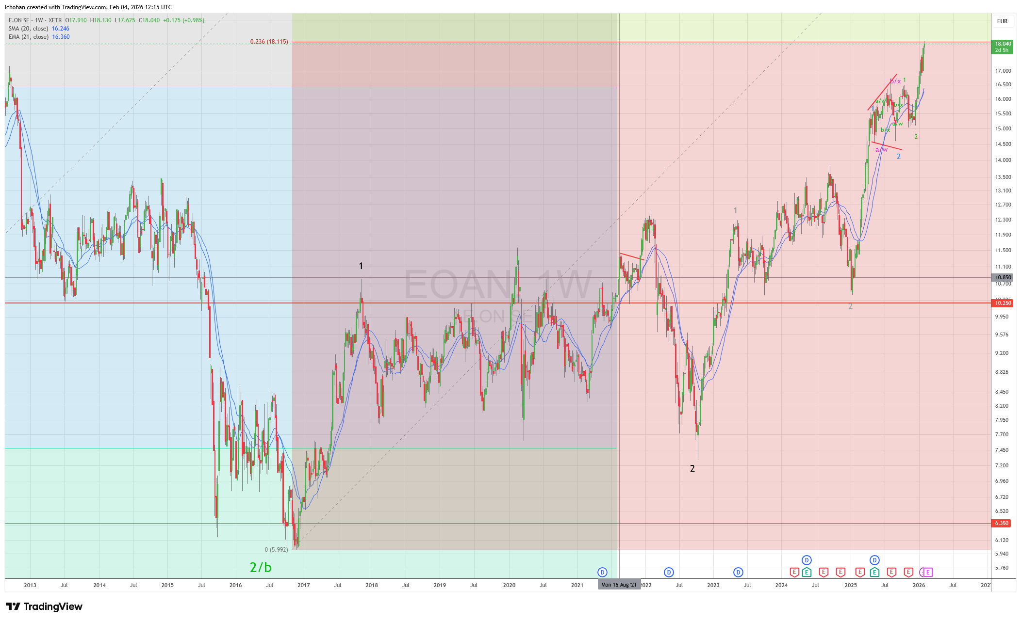Select the EMA (21, close) indicator legend
1021x621 pixels.
tap(28, 37)
